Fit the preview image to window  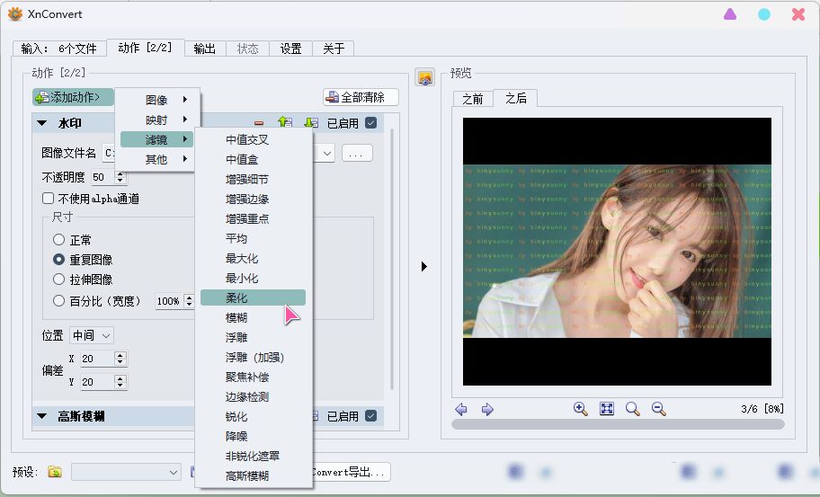click(607, 409)
